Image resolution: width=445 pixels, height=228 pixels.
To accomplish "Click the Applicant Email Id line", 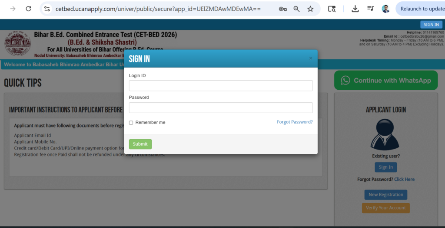I will pos(33,135).
